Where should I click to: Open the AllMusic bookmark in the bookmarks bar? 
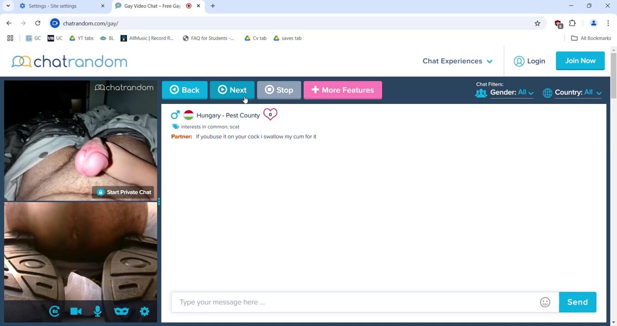pos(147,38)
